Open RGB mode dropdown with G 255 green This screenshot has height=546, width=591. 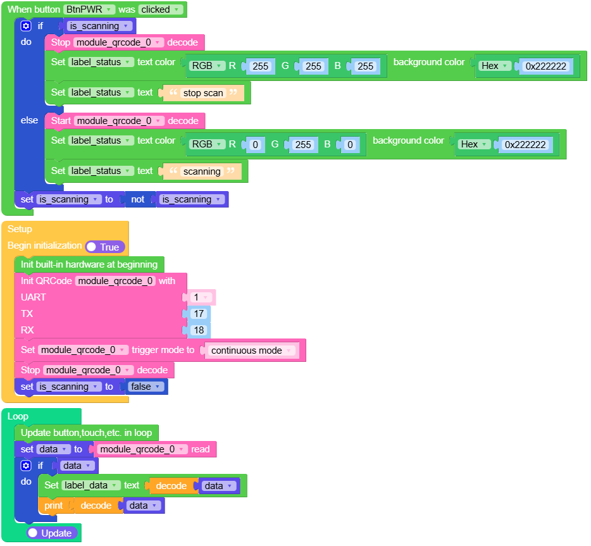[207, 144]
